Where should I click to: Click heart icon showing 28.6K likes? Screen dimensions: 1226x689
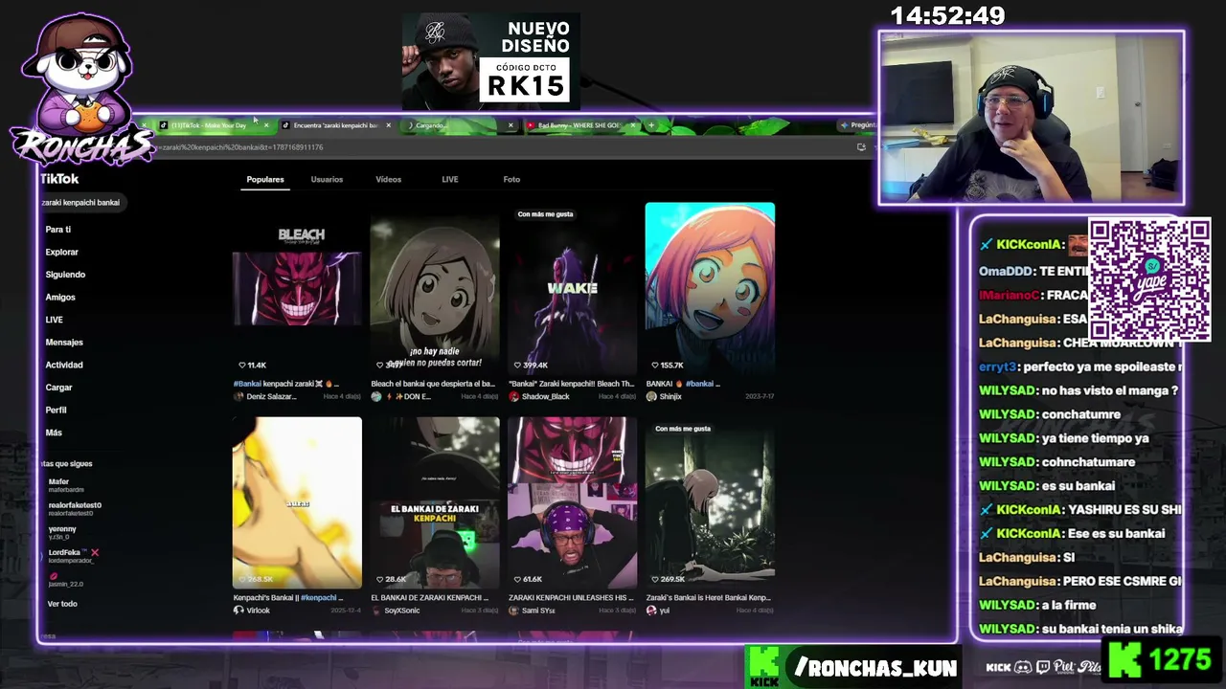coord(380,579)
